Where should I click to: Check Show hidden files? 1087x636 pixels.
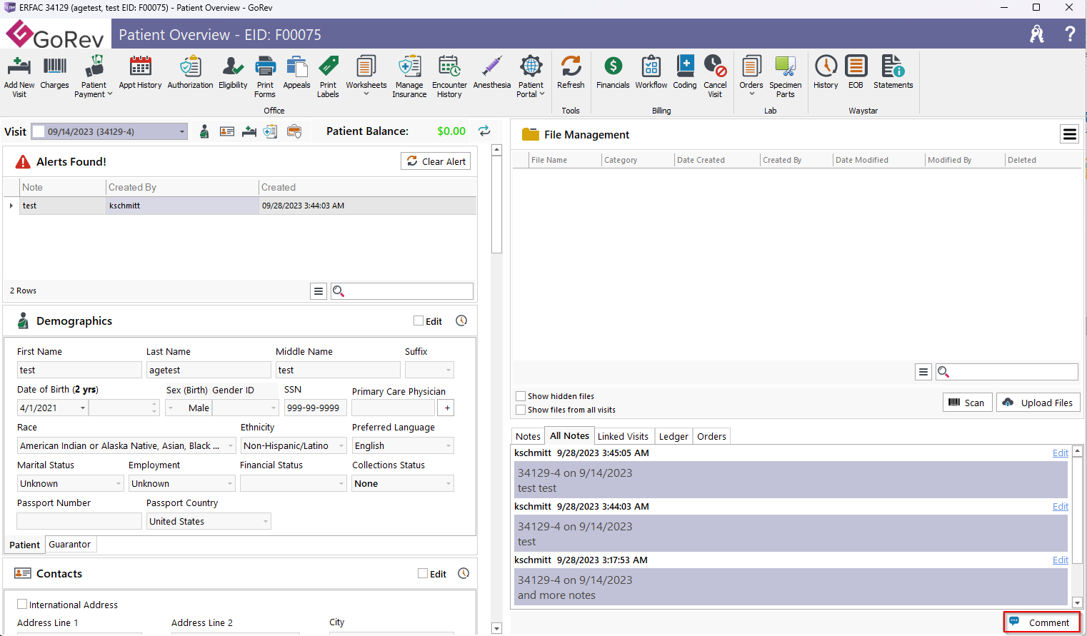point(521,396)
